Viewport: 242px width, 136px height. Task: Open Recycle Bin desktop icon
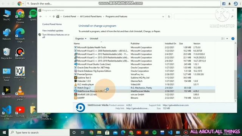click(x=6, y=54)
